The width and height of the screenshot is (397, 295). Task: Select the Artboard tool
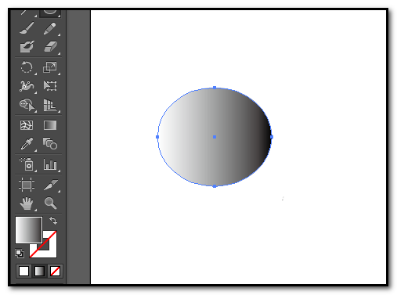[x=27, y=185]
